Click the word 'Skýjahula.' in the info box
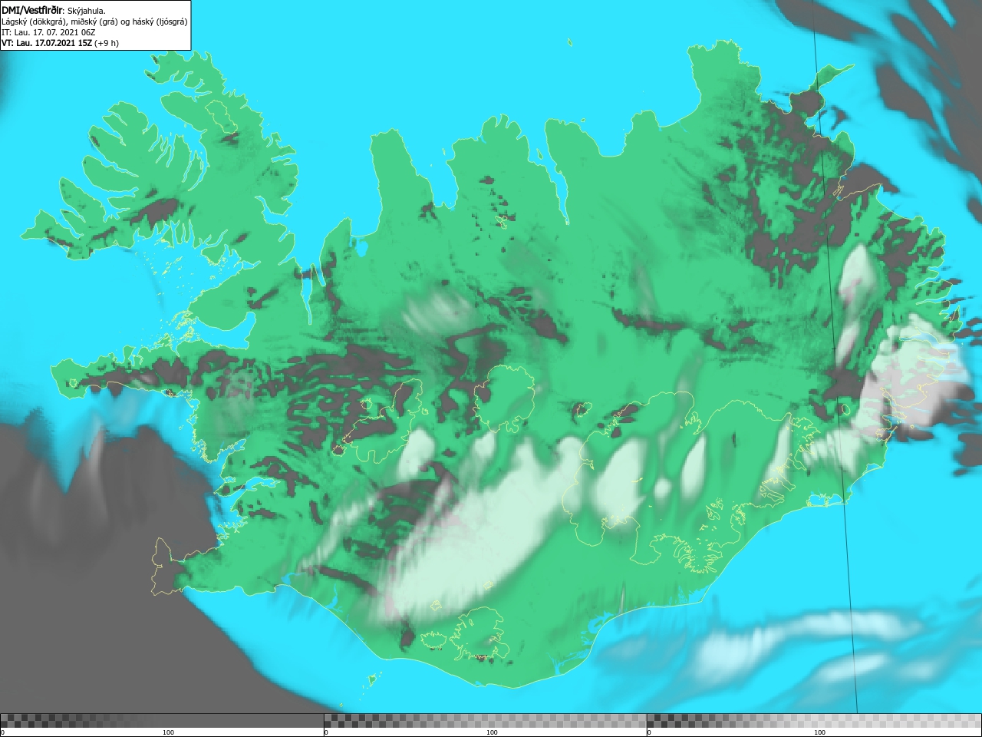Screen dimensions: 982x737 tap(87, 11)
